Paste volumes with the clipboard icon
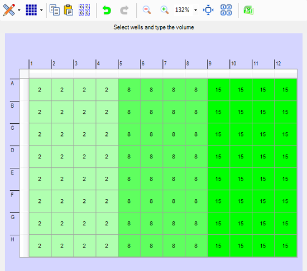Screen dimensions: 307x271 [69, 10]
